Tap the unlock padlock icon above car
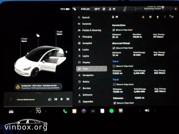The height and width of the screenshot is (134, 179). [x=38, y=35]
